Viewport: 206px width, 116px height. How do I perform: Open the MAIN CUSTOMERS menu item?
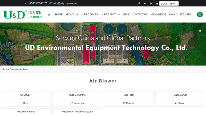[180, 14]
